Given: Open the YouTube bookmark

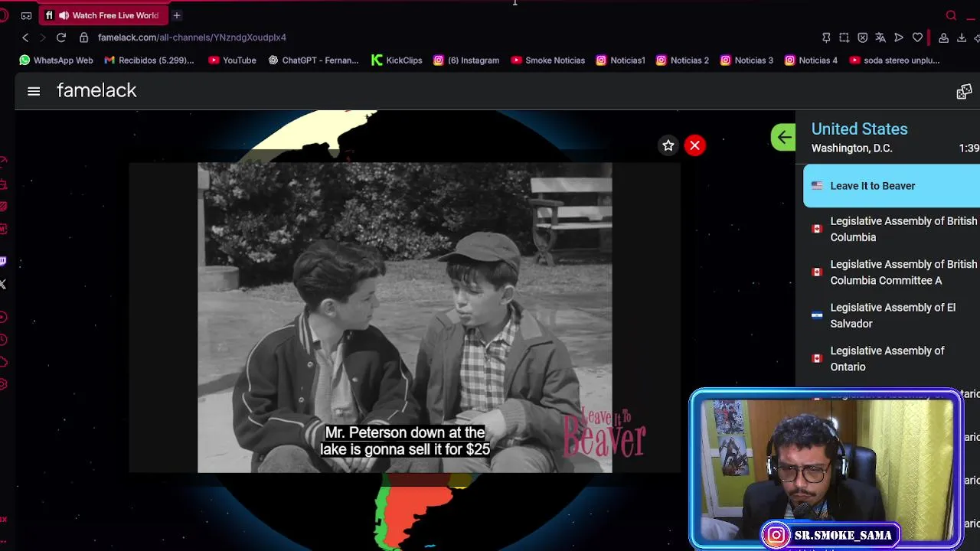Looking at the screenshot, I should [232, 60].
